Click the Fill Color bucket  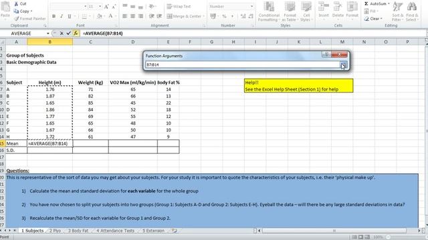tap(100, 16)
